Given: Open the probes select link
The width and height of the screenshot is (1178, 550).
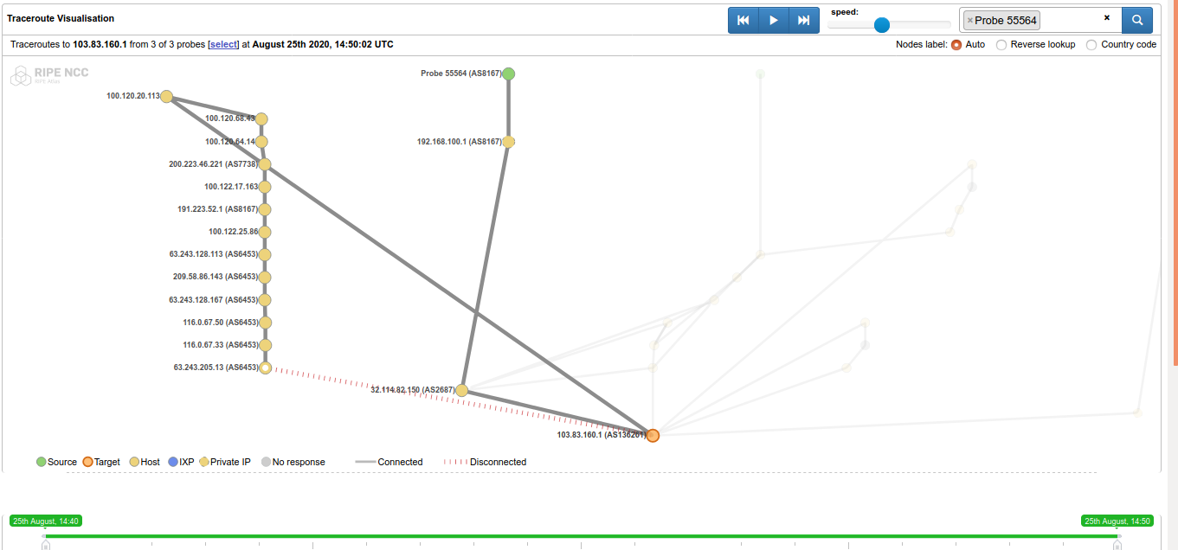Looking at the screenshot, I should pyautogui.click(x=223, y=44).
